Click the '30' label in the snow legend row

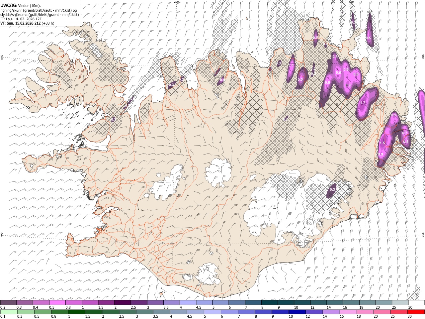pos(410,307)
